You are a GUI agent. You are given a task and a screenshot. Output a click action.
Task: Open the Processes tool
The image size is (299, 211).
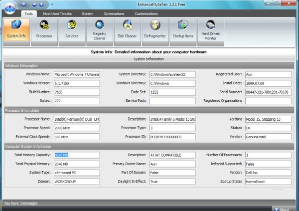(44, 31)
